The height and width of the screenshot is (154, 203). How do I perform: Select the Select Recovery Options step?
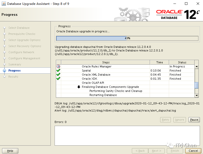pos(25,46)
